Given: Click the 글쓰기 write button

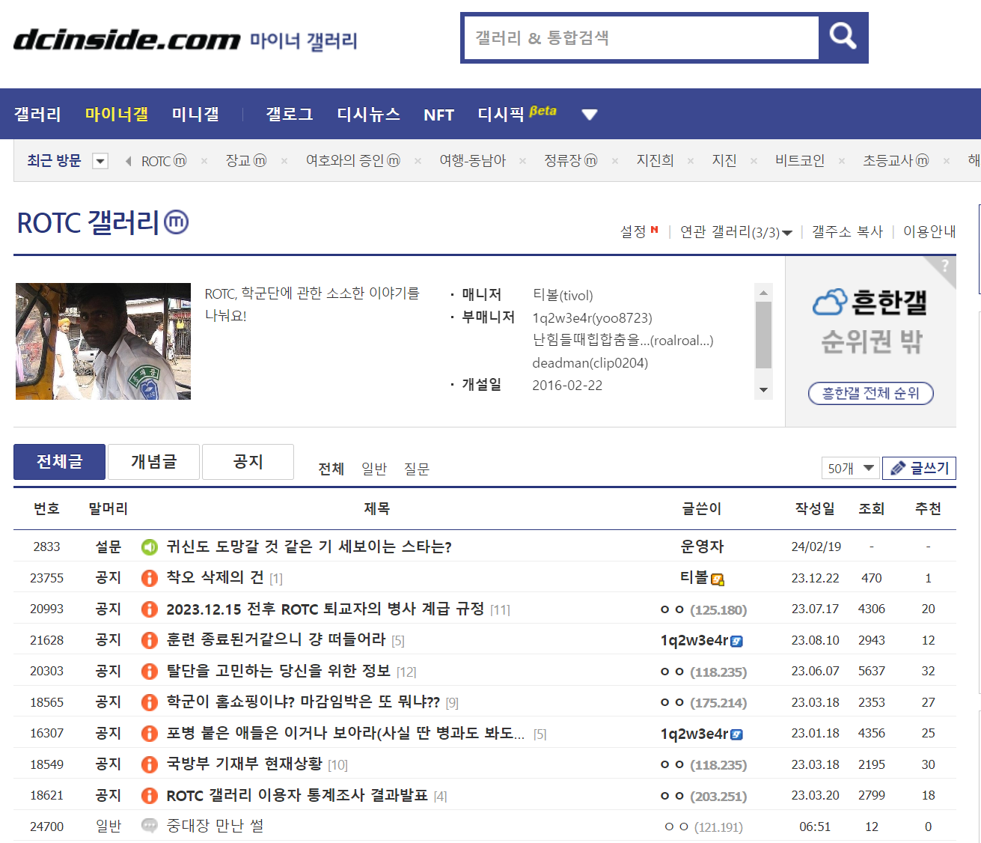Looking at the screenshot, I should 919,468.
